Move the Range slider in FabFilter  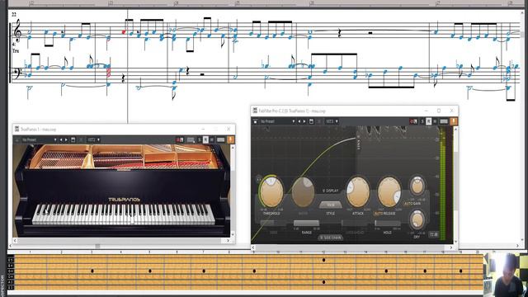click(306, 224)
